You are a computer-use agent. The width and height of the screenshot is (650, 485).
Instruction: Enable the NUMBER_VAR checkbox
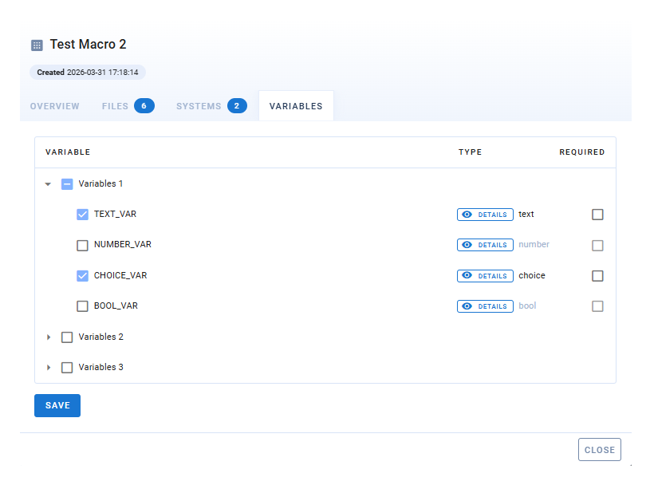(82, 245)
